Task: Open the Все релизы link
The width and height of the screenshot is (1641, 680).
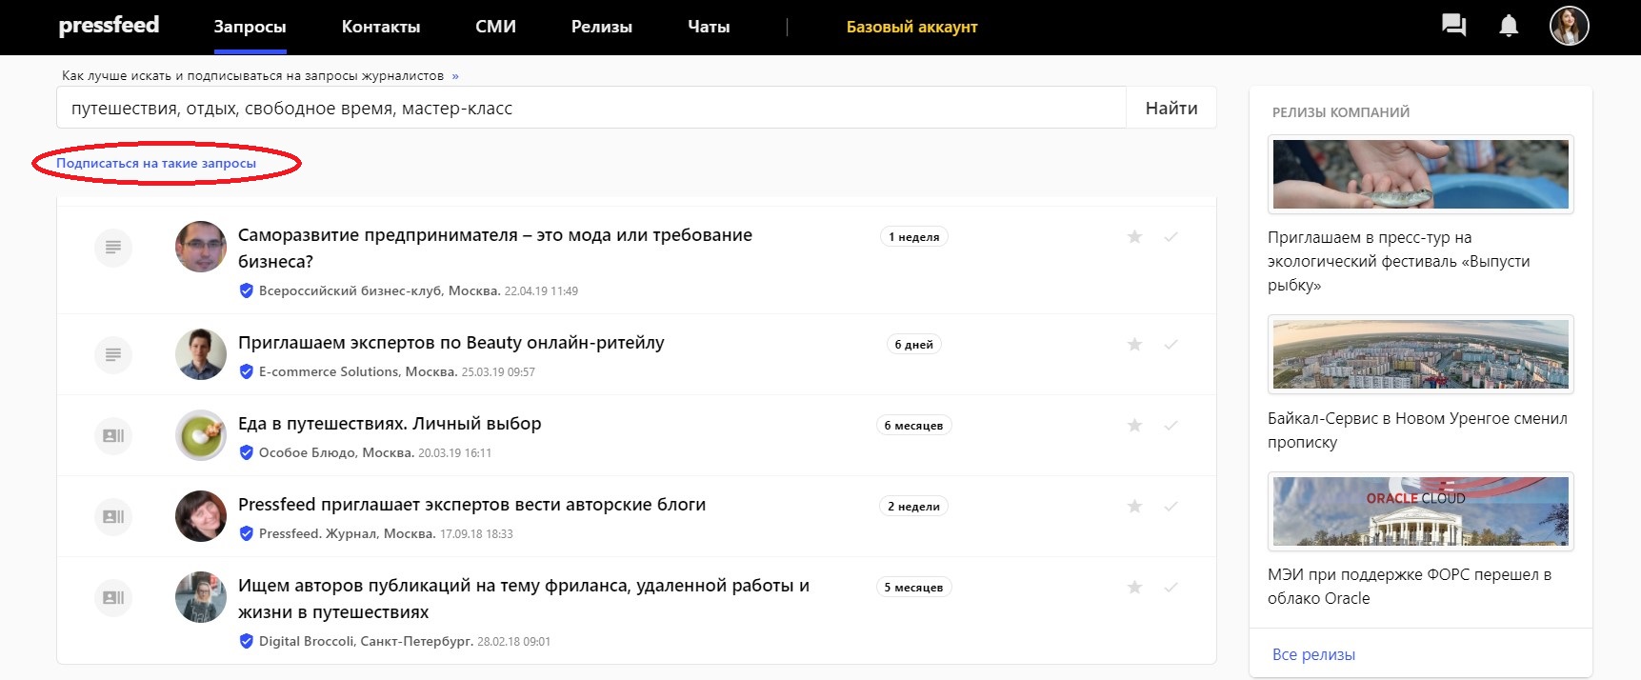Action: (x=1313, y=654)
